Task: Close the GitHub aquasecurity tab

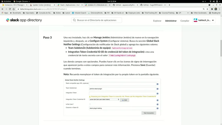Action: tap(137, 5)
